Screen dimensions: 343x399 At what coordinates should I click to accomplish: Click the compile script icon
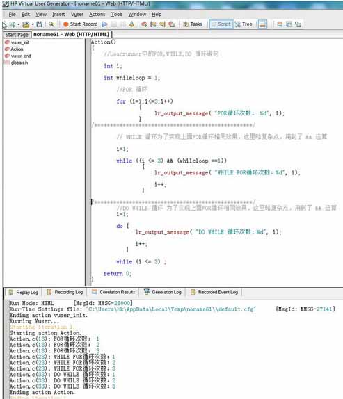131,24
